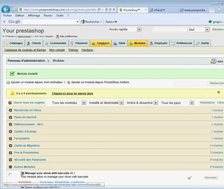The height and width of the screenshot is (189, 224).
Task: Click the Ouvrir tous les onglets plus icon
Action: click(x=10, y=103)
